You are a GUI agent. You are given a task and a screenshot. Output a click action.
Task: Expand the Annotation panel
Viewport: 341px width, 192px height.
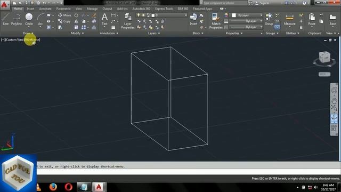pyautogui.click(x=109, y=33)
